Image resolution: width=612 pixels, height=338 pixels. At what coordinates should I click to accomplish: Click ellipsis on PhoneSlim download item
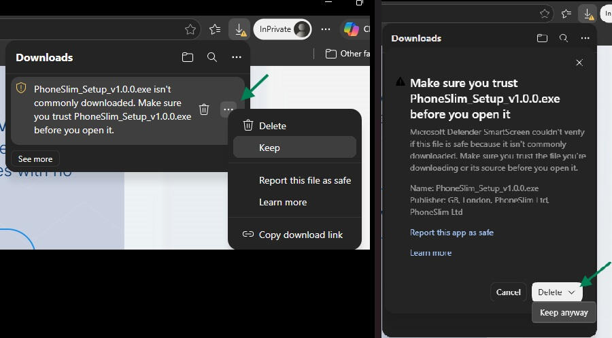coord(228,109)
